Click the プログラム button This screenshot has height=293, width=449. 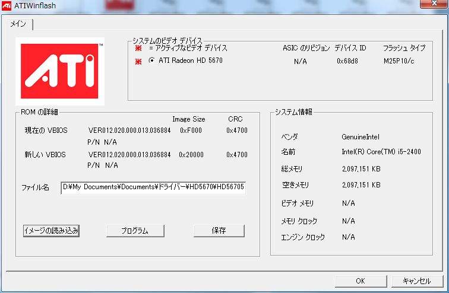(135, 231)
